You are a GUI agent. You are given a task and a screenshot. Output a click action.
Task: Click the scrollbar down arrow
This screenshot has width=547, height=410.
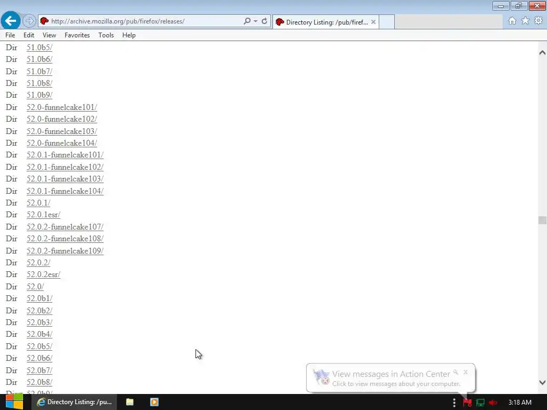(x=542, y=382)
